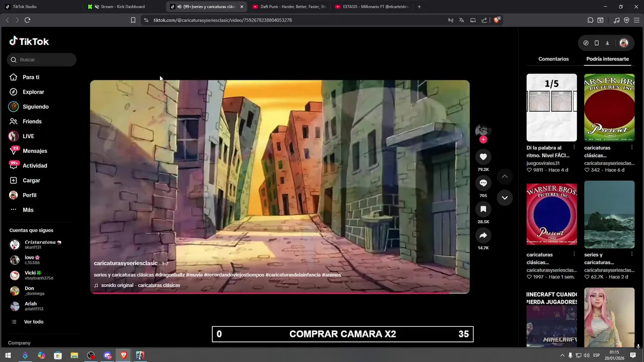Click #caricaturasdelainfancia hashtag
This screenshot has height=362, width=644.
click(293, 275)
